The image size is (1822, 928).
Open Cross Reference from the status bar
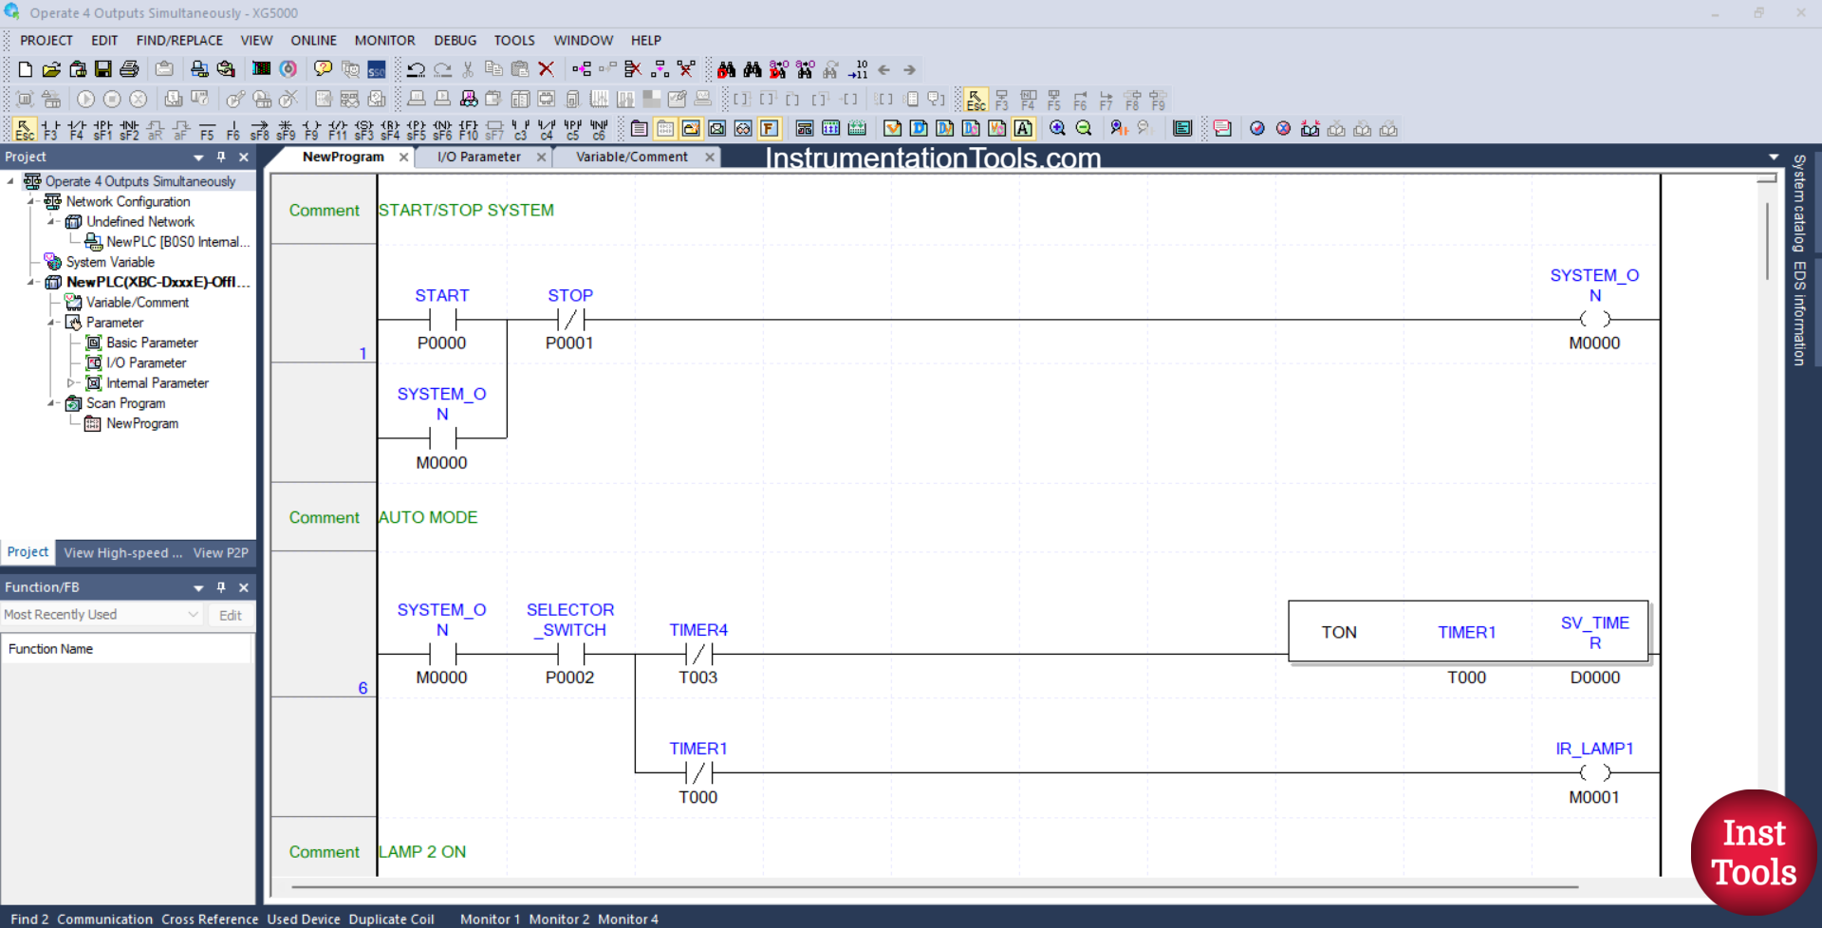tap(209, 919)
